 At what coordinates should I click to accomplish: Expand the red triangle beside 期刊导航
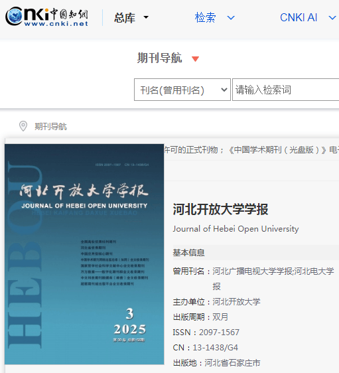[195, 59]
